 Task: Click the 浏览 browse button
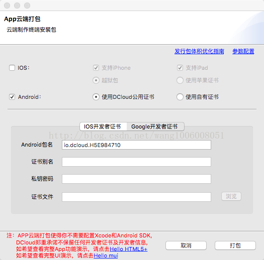(x=231, y=196)
